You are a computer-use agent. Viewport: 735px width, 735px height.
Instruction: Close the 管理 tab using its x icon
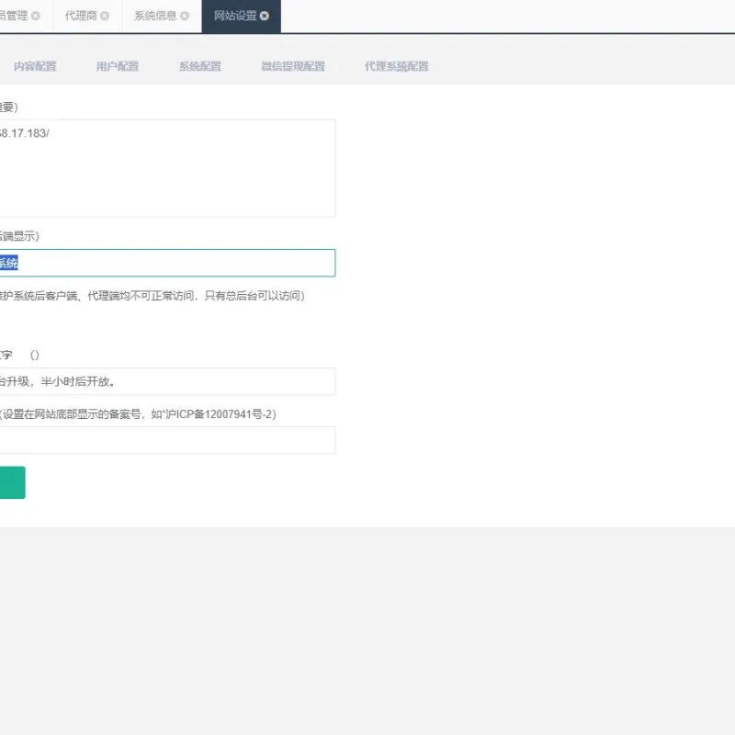click(x=36, y=16)
